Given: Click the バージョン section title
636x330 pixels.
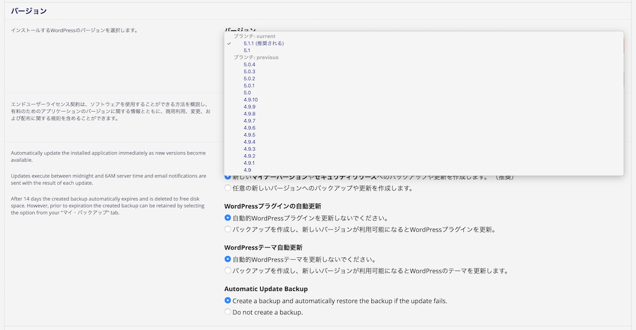Looking at the screenshot, I should point(29,11).
